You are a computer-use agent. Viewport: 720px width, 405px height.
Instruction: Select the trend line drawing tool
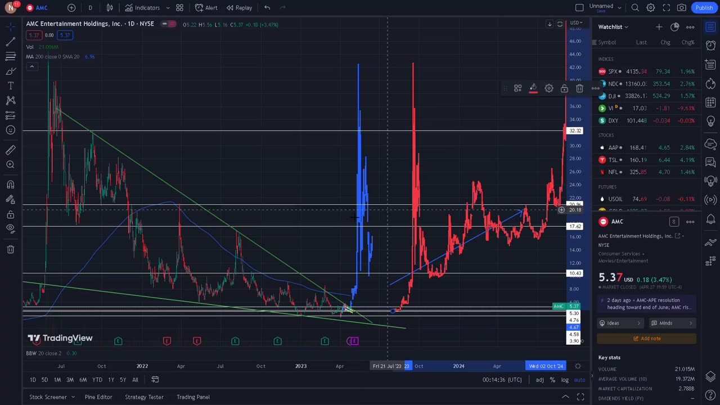10,42
